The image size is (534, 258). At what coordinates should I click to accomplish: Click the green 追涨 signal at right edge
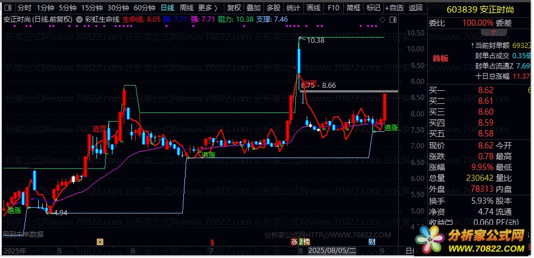391,128
